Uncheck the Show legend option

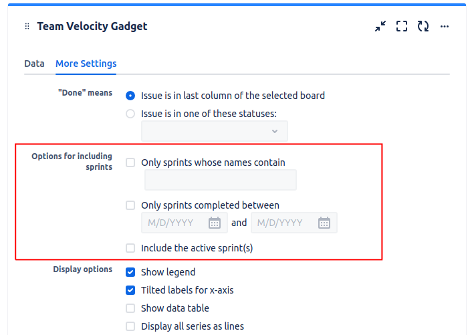tap(130, 272)
